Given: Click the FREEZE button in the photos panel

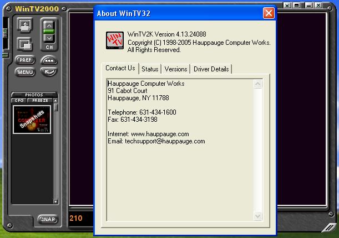Looking at the screenshot, I should [x=40, y=101].
